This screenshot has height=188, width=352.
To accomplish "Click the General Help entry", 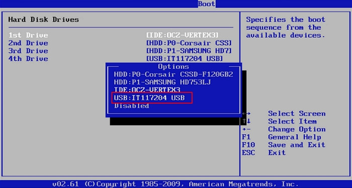I will tap(295, 137).
